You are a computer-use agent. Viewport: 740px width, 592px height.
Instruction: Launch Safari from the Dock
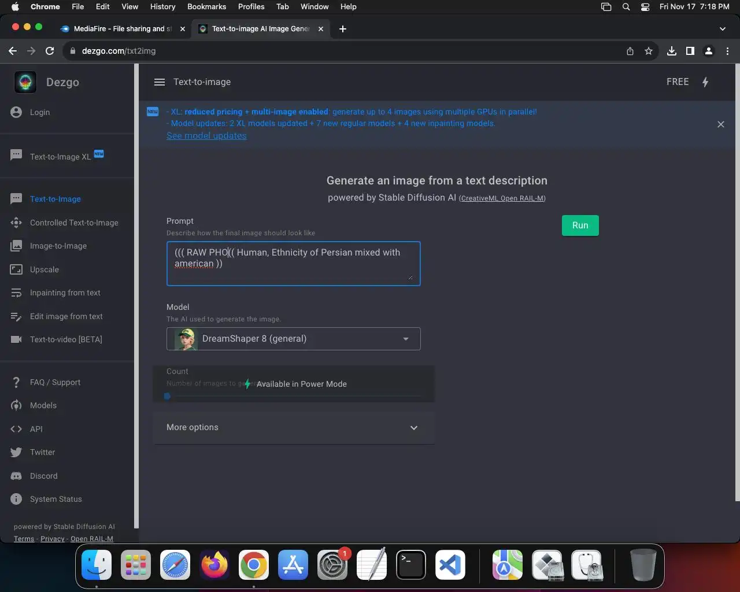(175, 565)
